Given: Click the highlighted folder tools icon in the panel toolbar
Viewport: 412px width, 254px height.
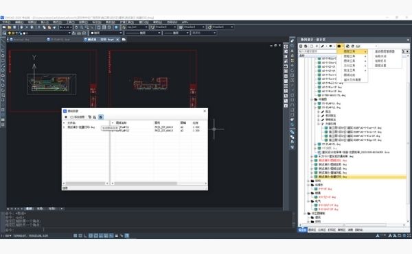Looking at the screenshot, I should (339, 46).
